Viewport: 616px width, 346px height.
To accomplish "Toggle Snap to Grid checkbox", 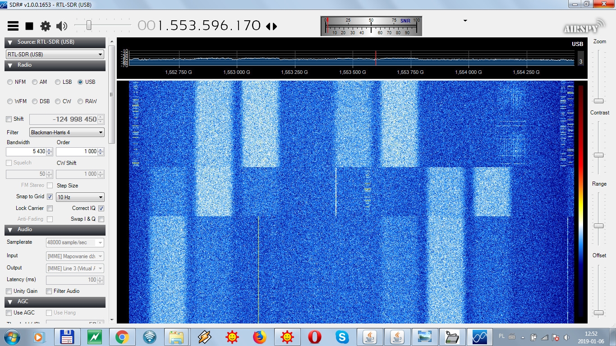I will pyautogui.click(x=50, y=196).
